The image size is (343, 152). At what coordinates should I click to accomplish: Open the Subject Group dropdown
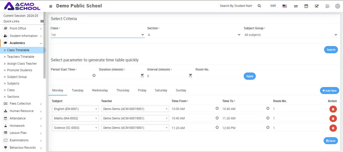291,35
